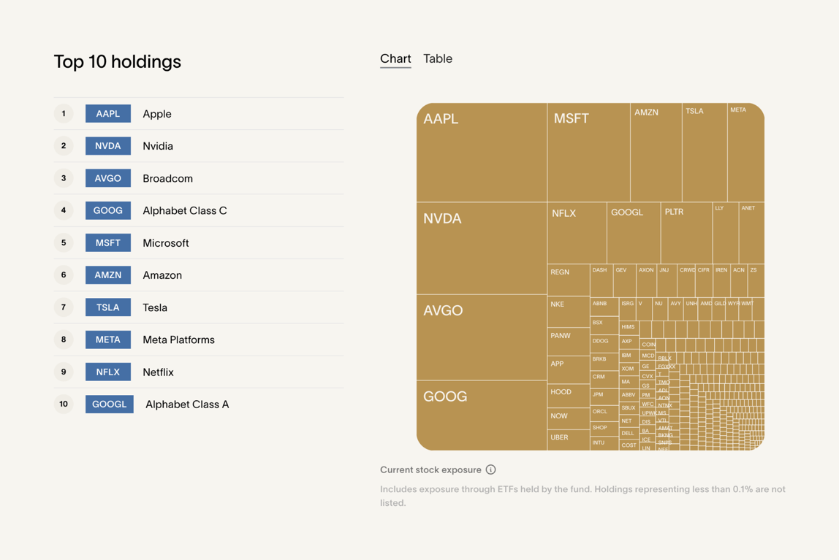
Task: Click the JNJ tile in the treemap
Action: pyautogui.click(x=667, y=280)
